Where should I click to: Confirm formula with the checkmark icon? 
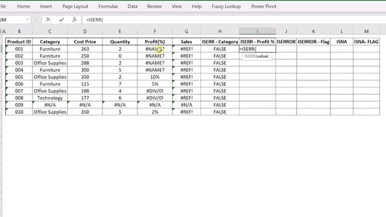(62, 20)
